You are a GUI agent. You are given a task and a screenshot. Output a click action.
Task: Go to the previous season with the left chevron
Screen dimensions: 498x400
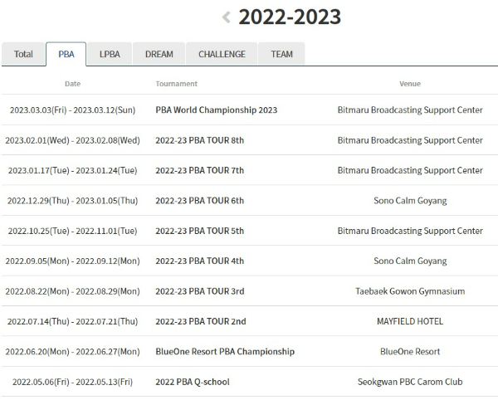point(226,17)
